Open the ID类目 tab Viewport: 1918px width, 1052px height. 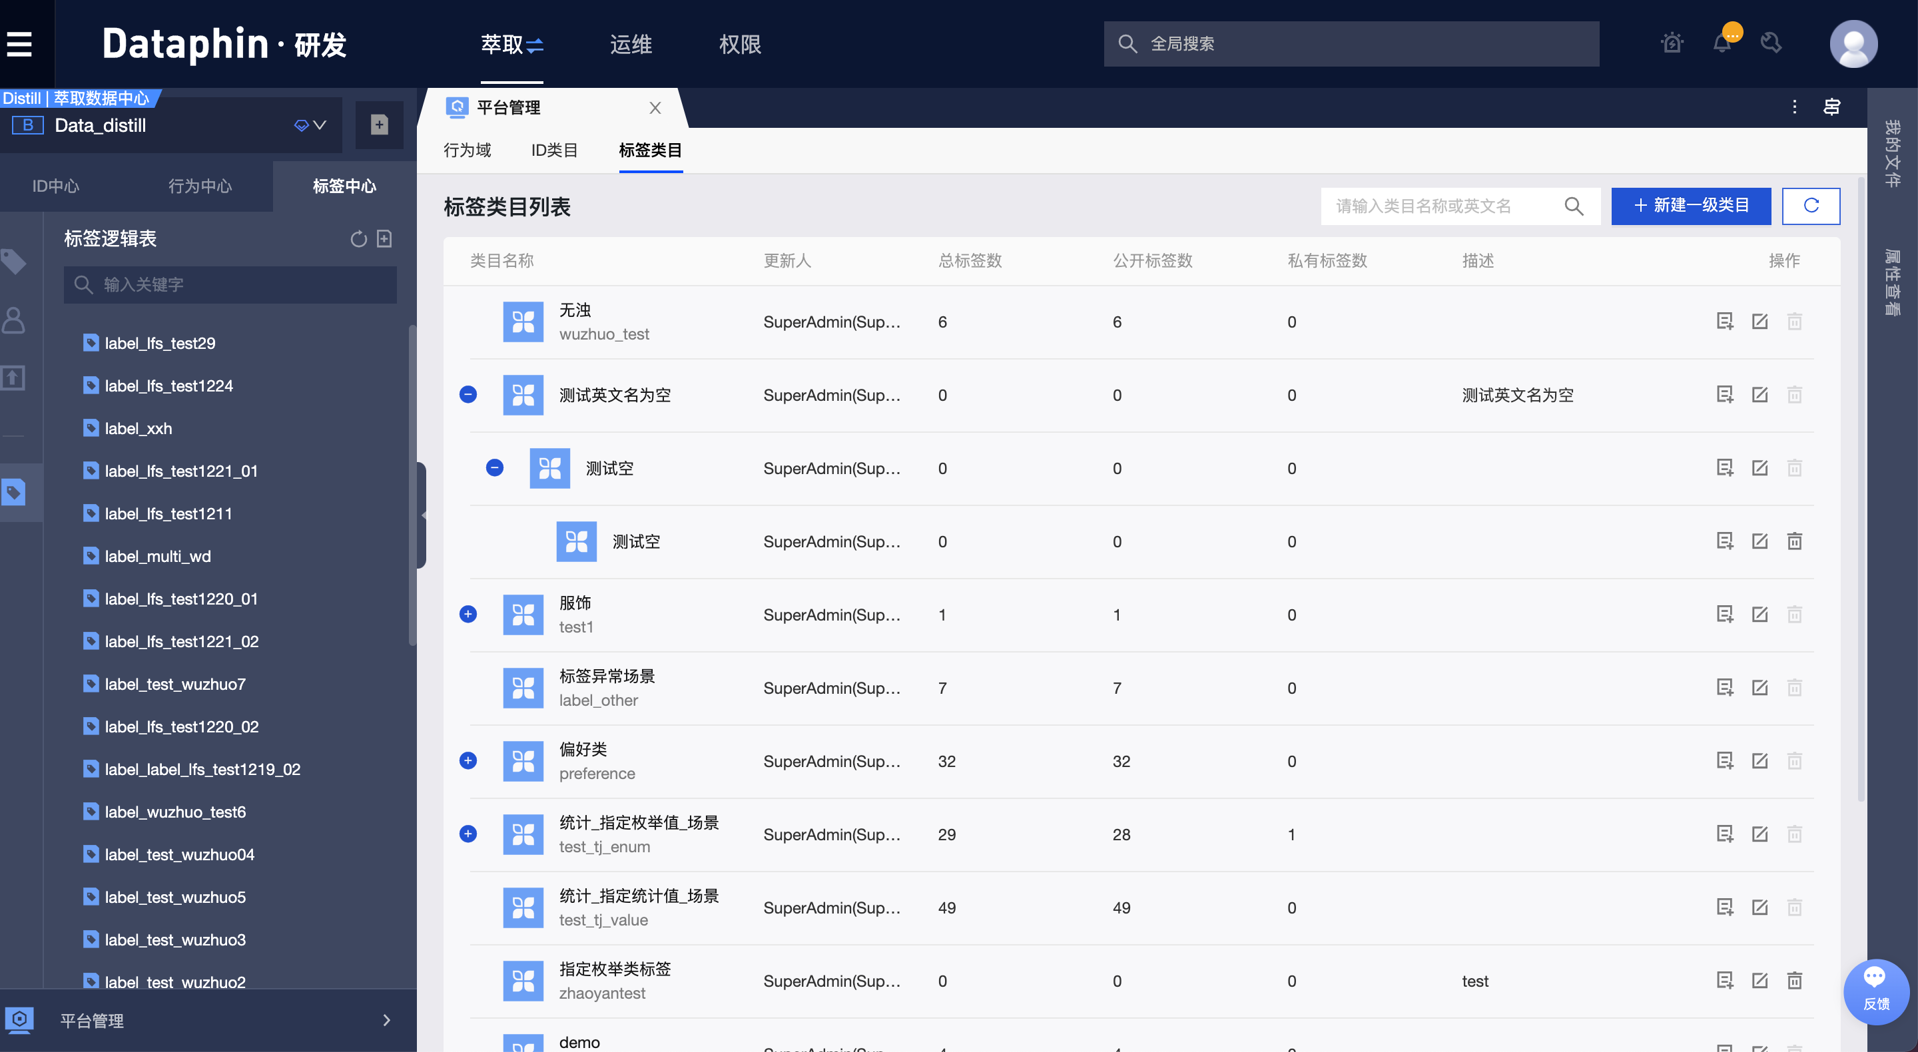554,150
